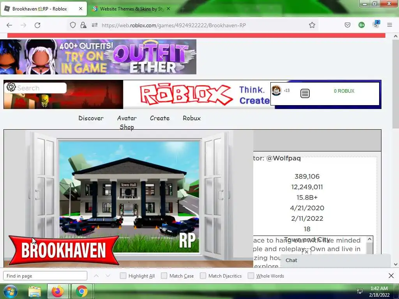Click the address bar URL
Image resolution: width=399 pixels, height=299 pixels.
point(173,25)
